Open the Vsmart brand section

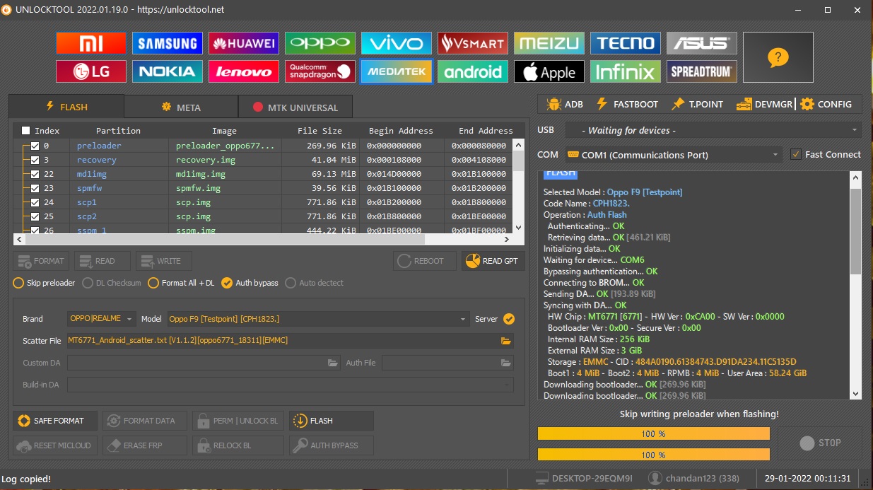(473, 43)
